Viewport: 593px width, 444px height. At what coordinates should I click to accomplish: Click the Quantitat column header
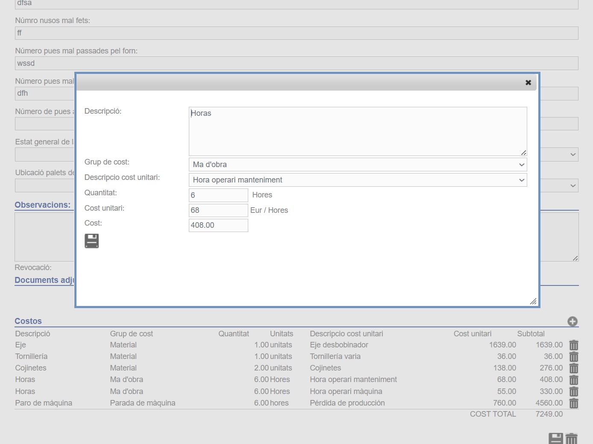[x=234, y=334]
